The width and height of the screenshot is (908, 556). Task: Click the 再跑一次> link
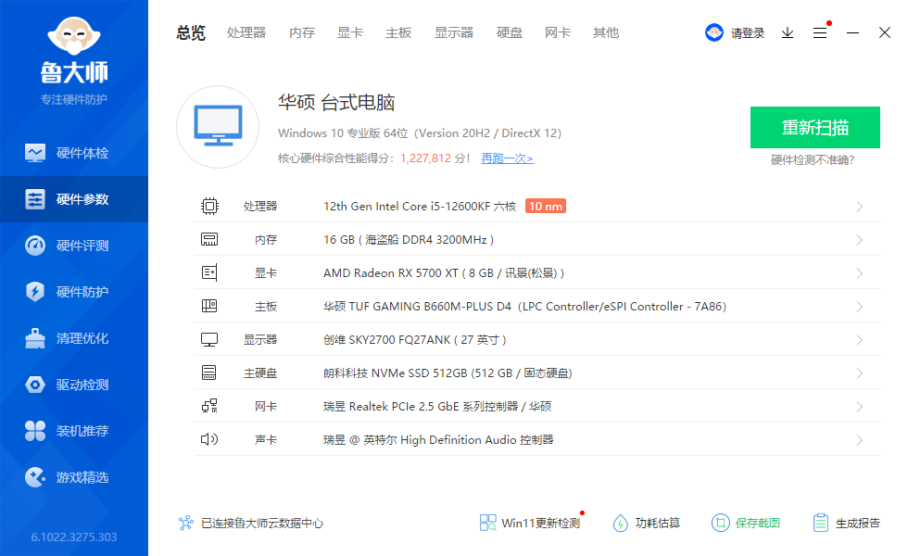(508, 158)
